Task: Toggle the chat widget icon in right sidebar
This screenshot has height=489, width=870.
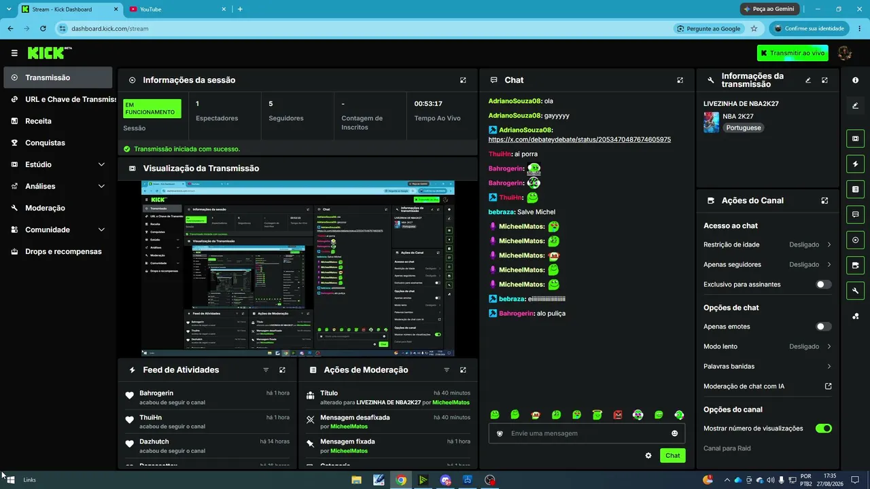Action: click(x=855, y=215)
